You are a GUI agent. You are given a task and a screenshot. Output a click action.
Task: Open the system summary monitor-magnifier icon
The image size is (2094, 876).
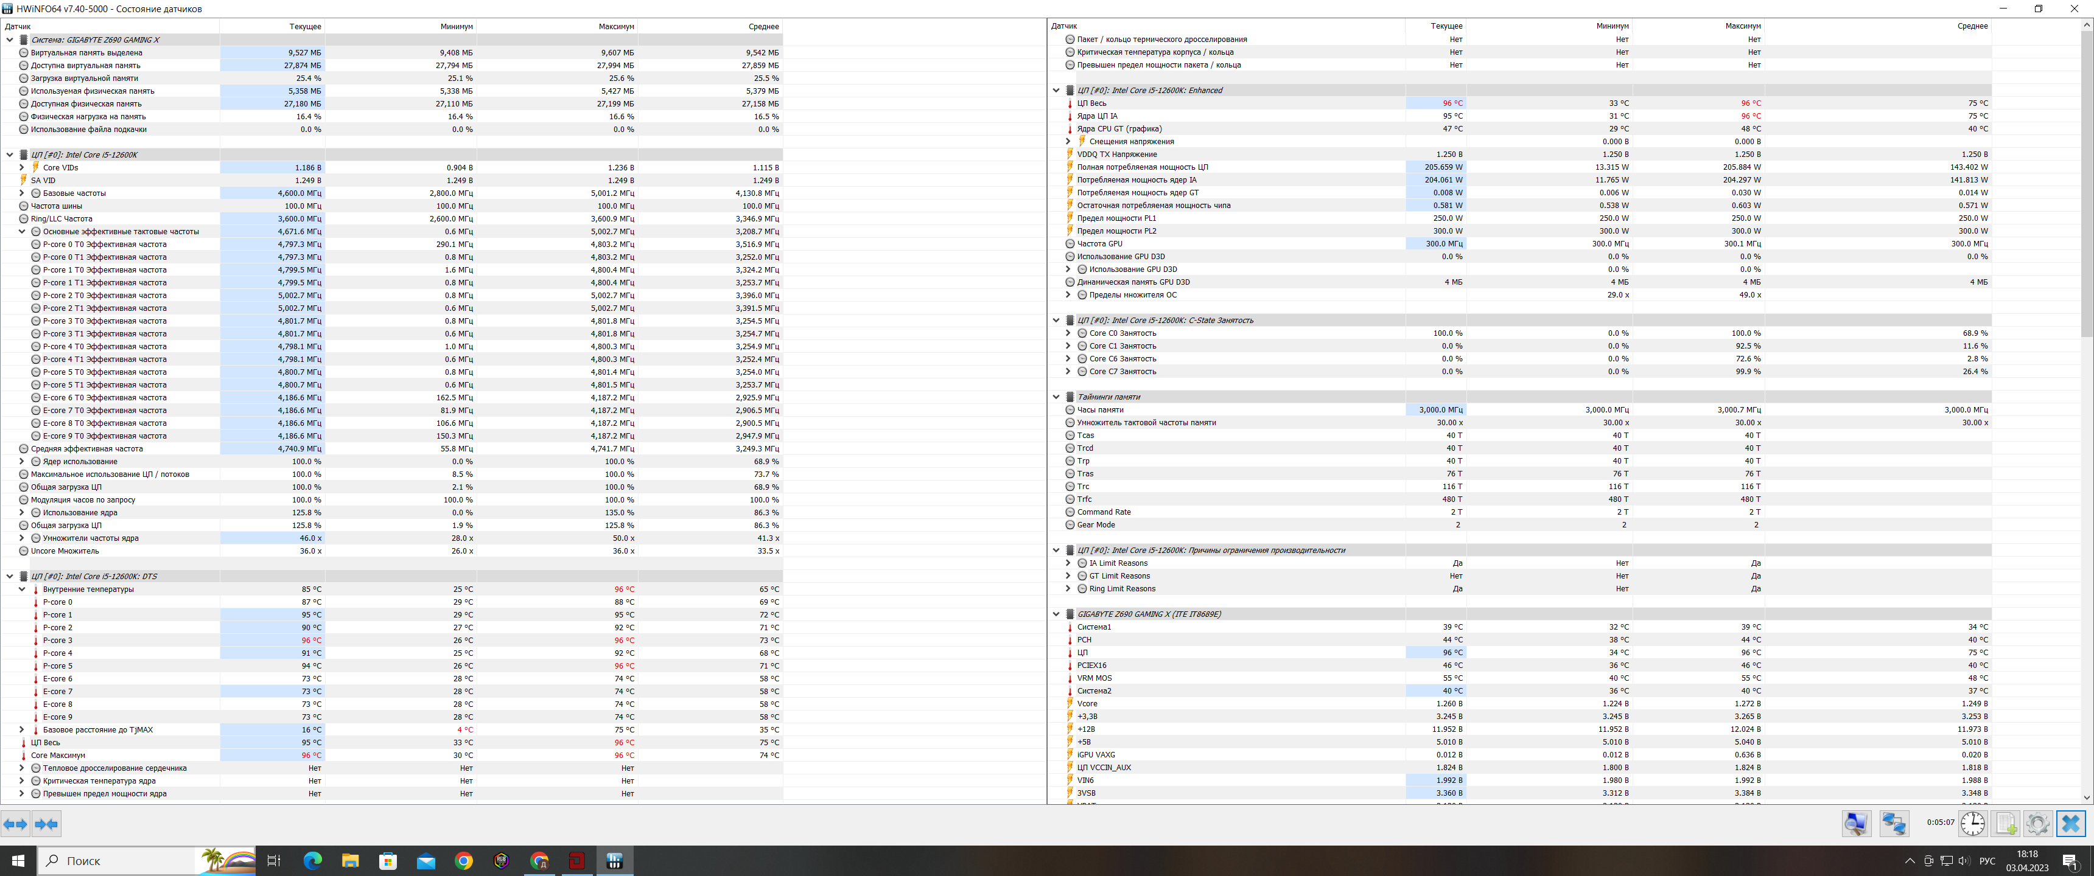click(1856, 823)
